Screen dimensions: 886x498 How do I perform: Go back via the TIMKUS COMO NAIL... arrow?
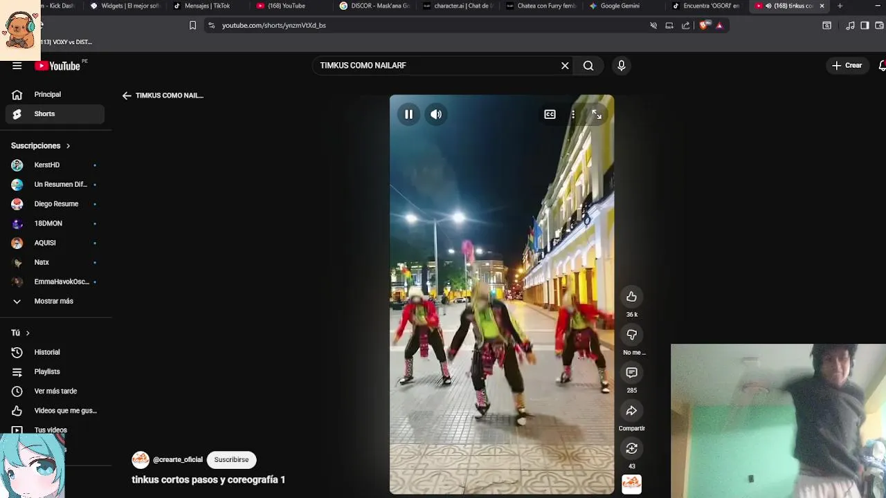[127, 95]
